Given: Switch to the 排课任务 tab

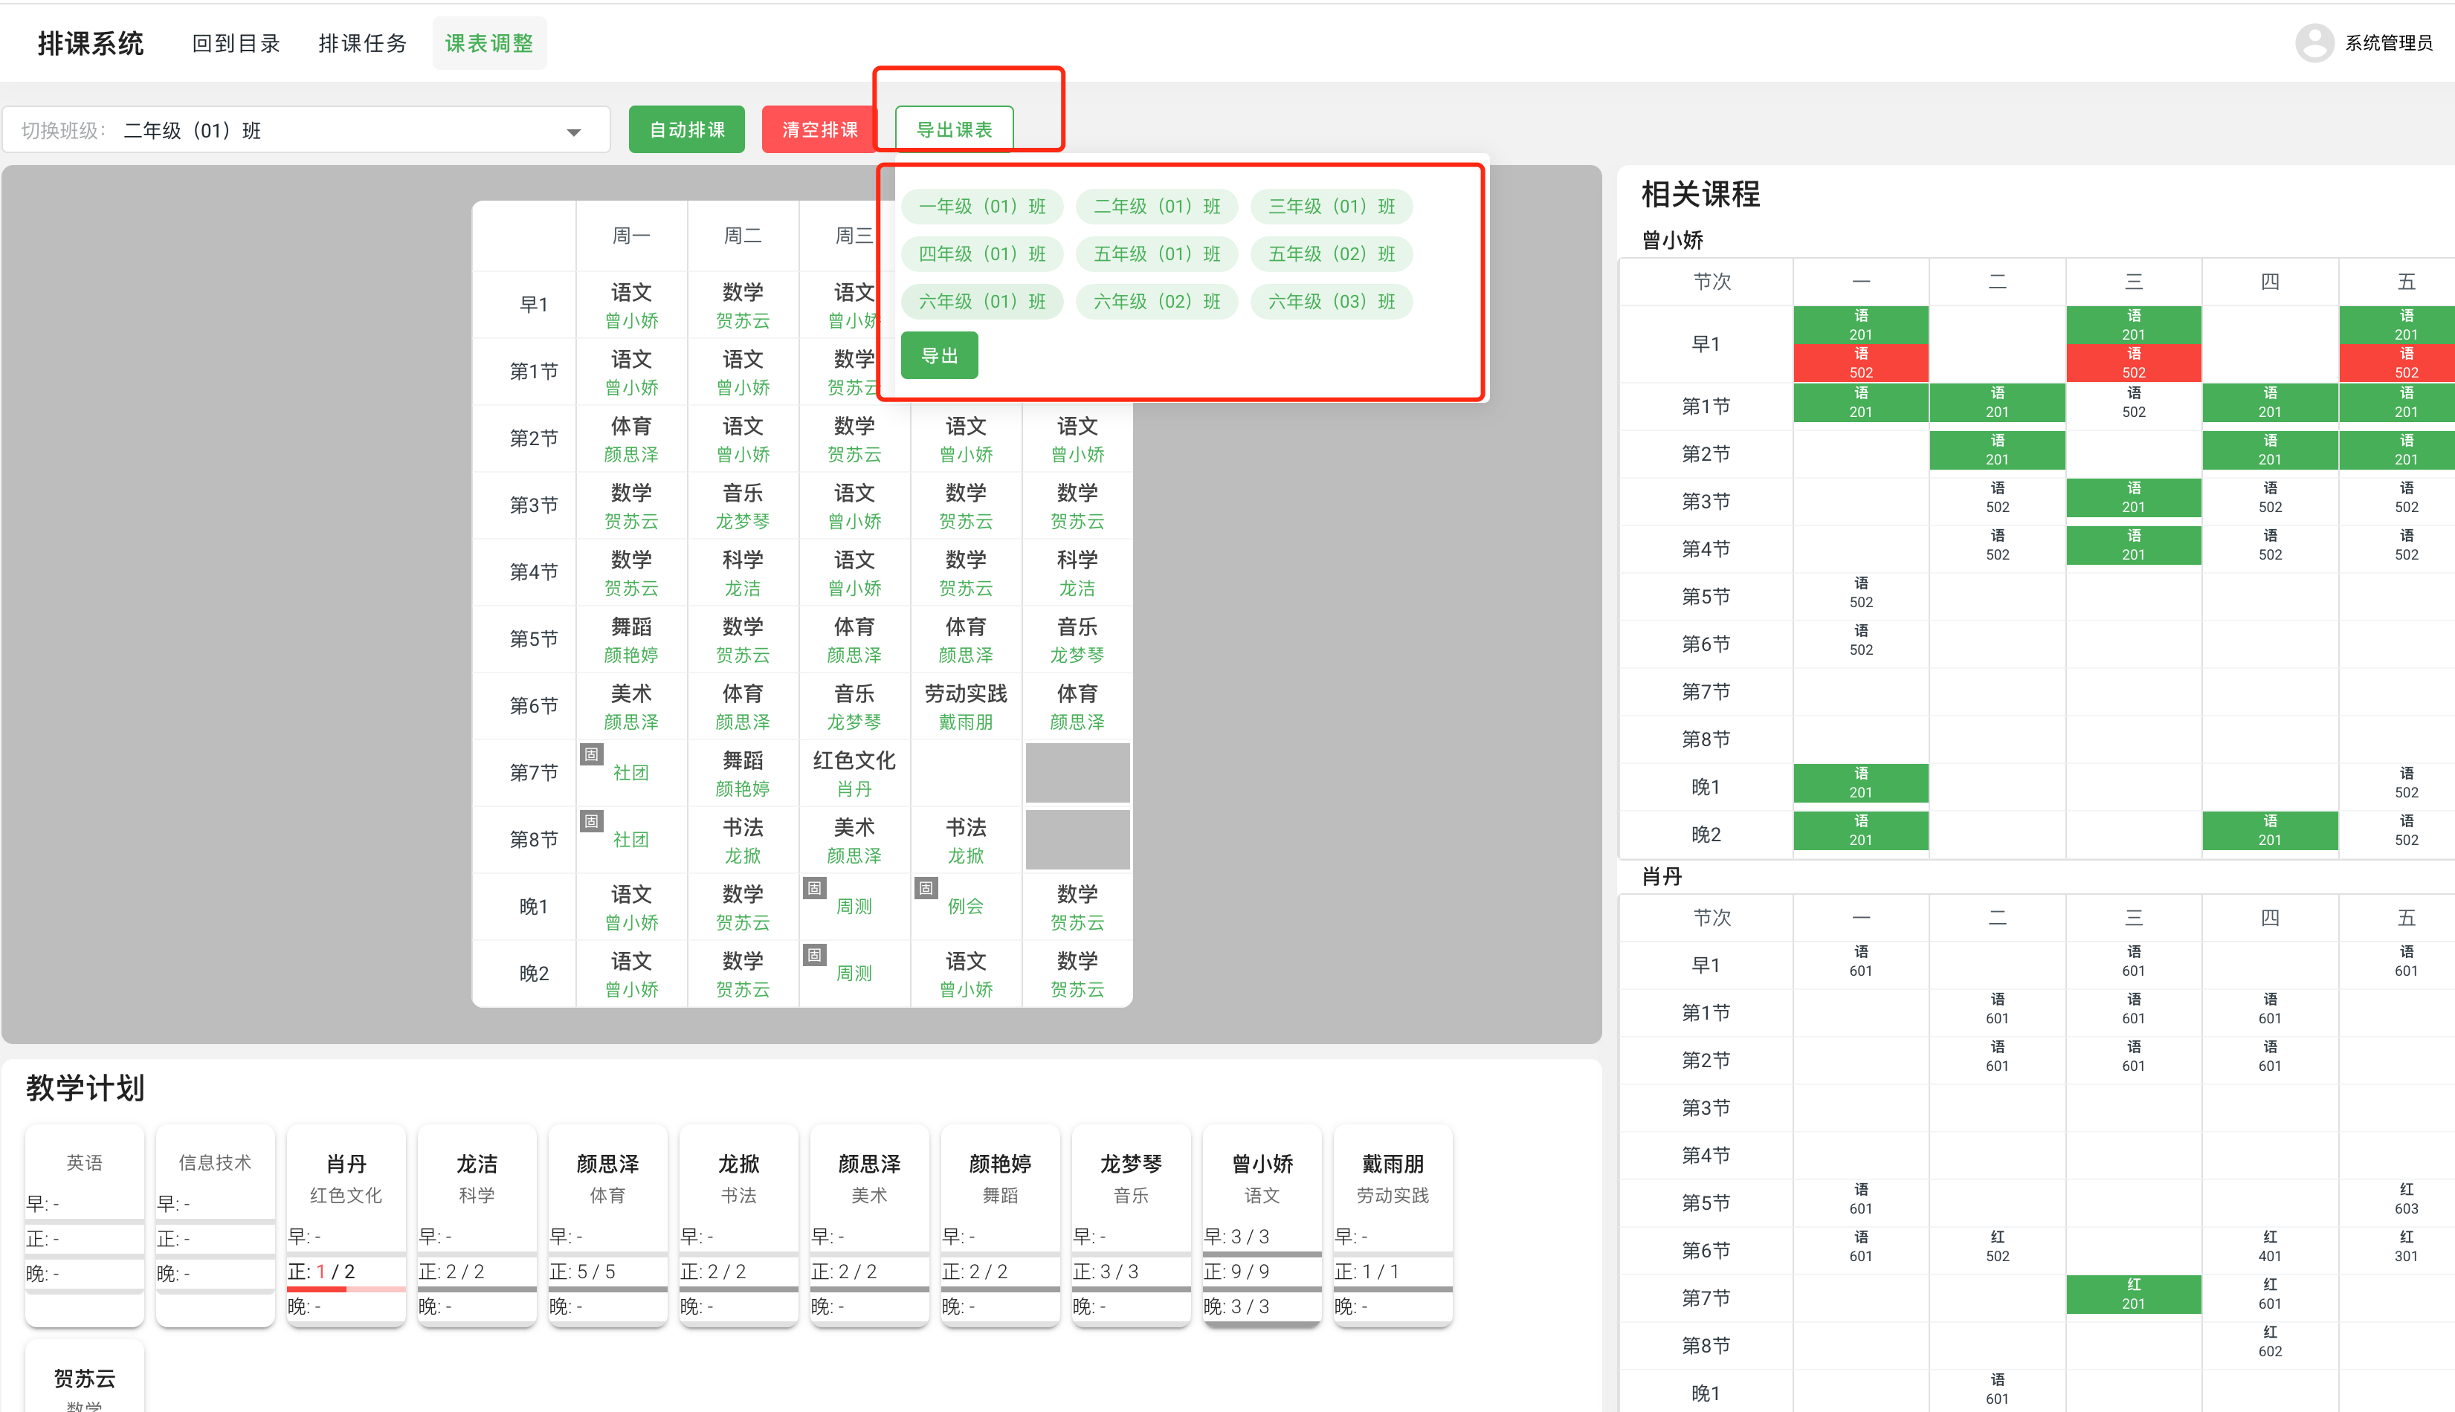Looking at the screenshot, I should [362, 42].
